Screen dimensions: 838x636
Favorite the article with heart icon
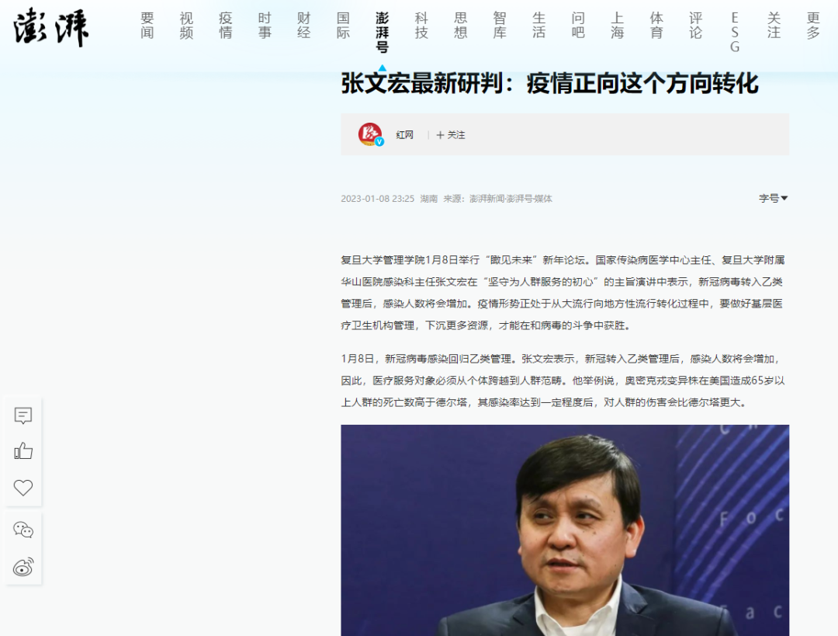(x=23, y=488)
